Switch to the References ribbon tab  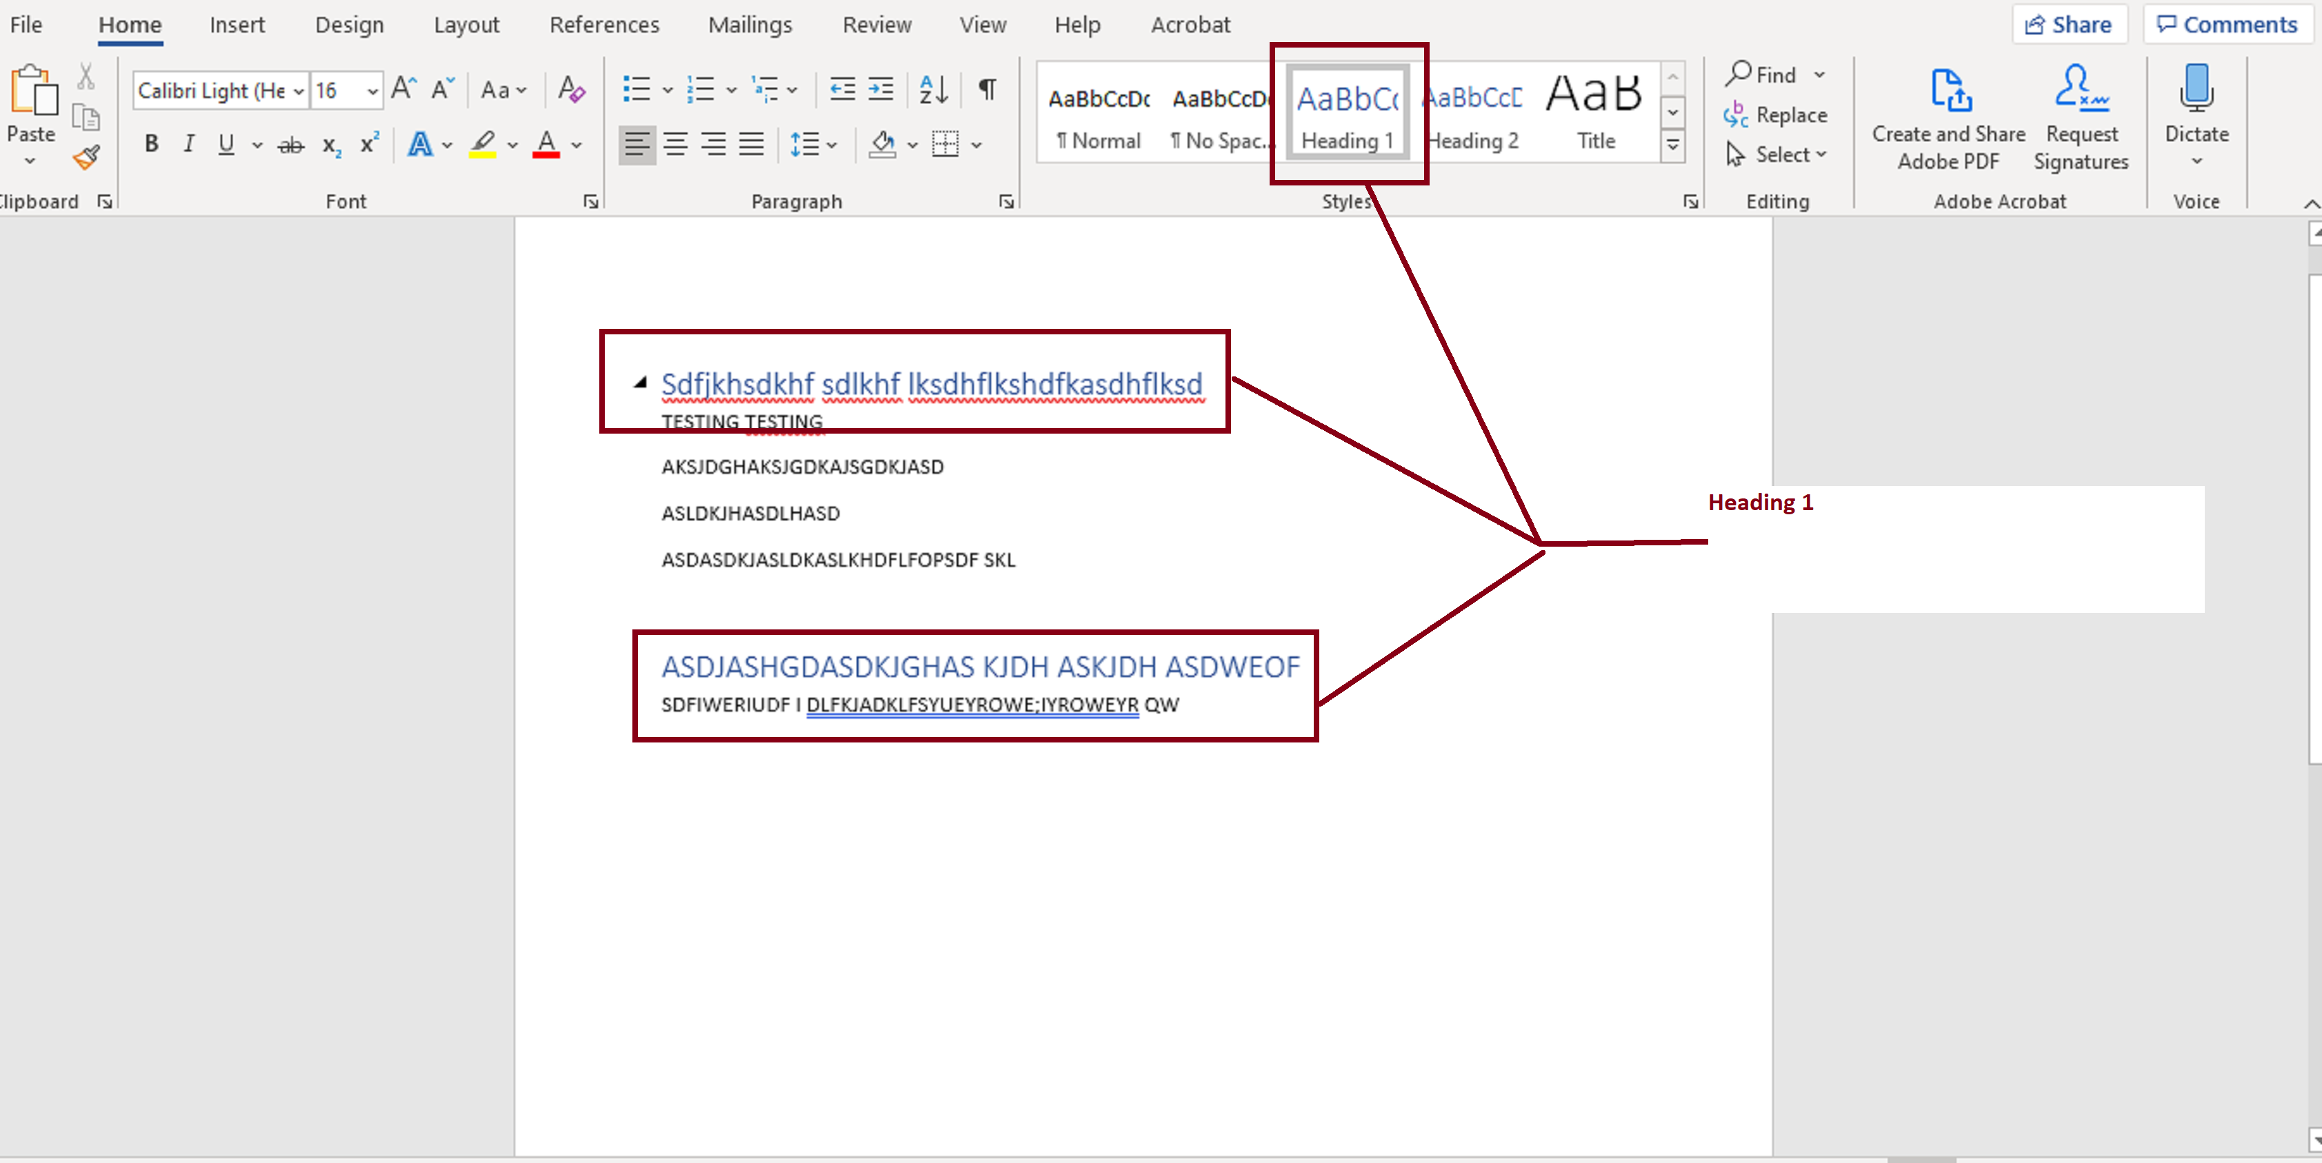(x=603, y=24)
